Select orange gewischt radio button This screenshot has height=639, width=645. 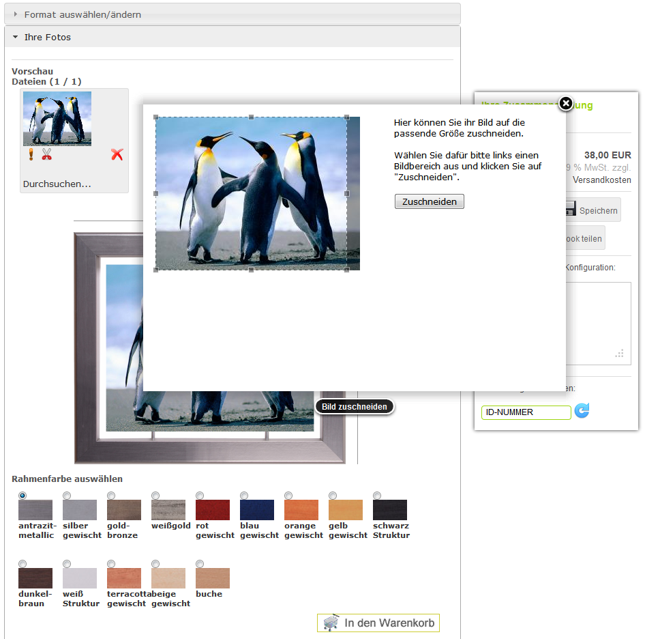pos(288,495)
